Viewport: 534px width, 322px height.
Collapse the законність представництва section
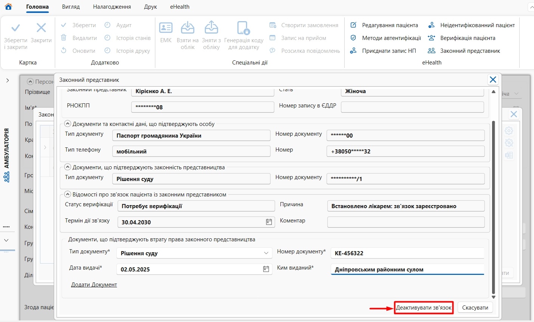[68, 167]
